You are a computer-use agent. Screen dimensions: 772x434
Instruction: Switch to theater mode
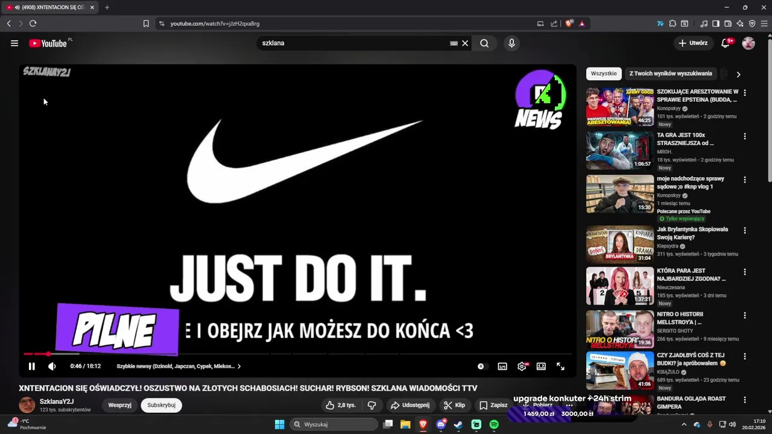coord(541,366)
